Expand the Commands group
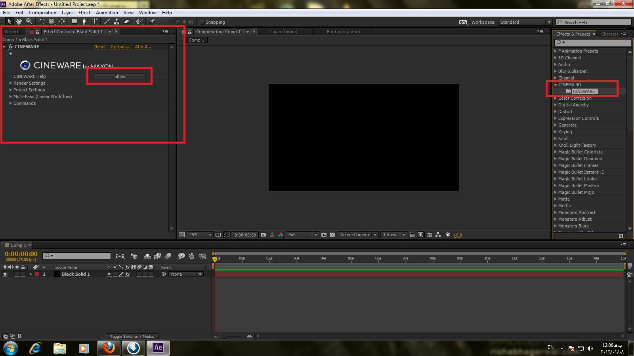 click(x=11, y=103)
